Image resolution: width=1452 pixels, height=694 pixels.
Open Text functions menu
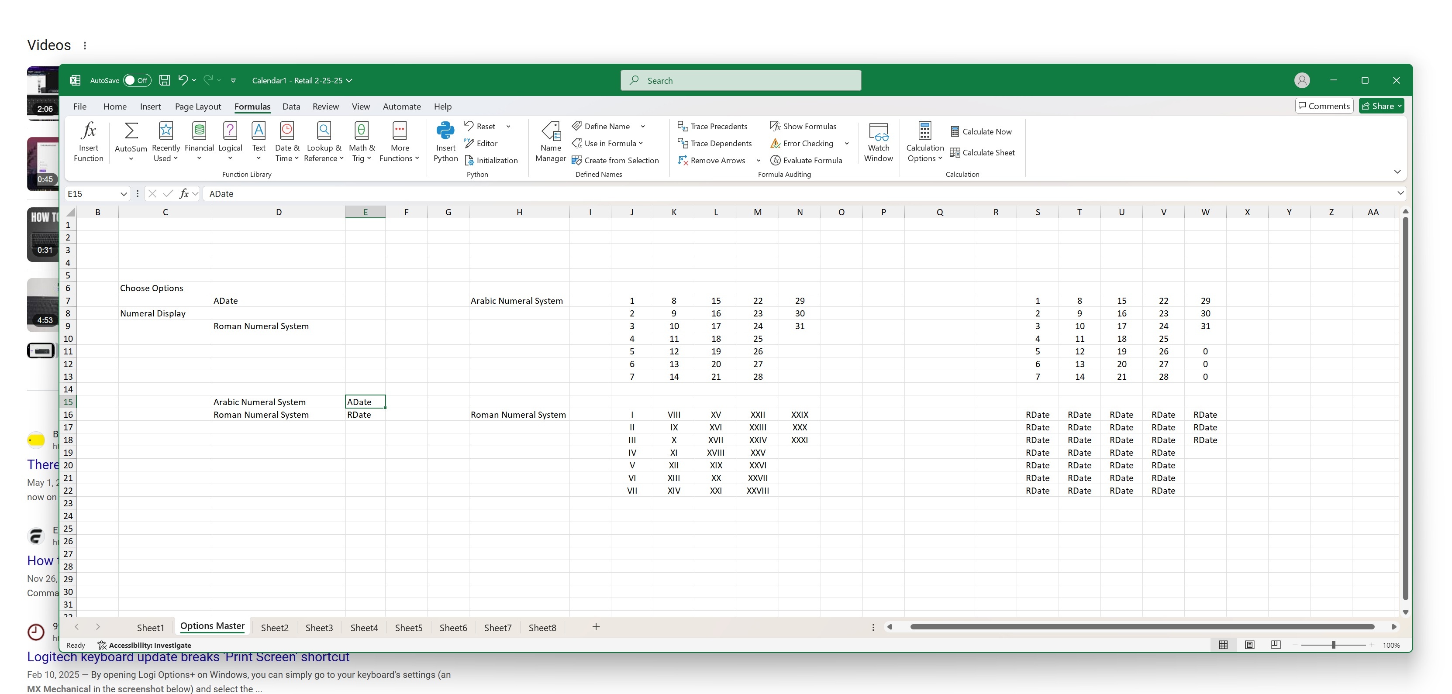click(259, 142)
